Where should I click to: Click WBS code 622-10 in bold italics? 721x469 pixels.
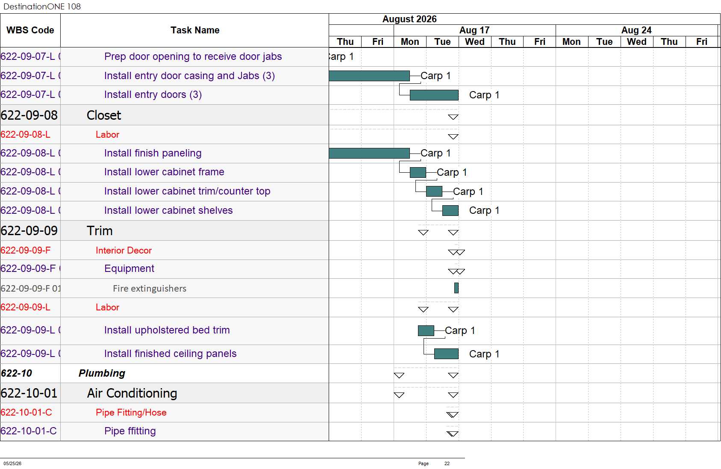tap(16, 373)
